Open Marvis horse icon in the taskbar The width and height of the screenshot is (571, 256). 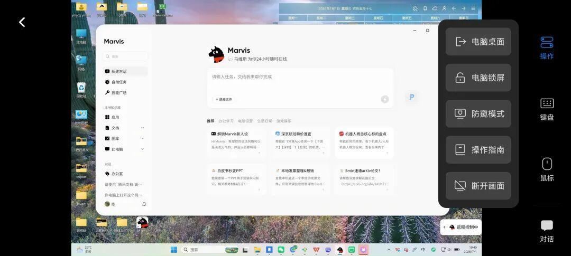pyautogui.click(x=340, y=250)
